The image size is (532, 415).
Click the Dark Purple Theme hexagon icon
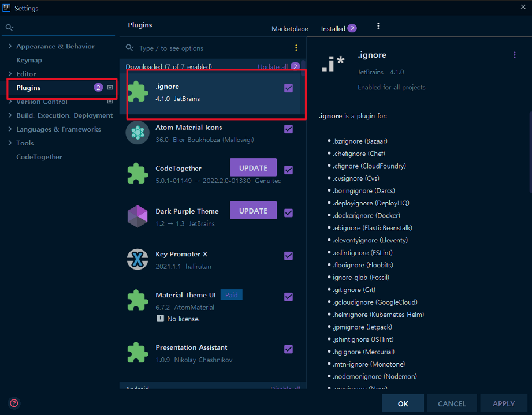(x=137, y=216)
